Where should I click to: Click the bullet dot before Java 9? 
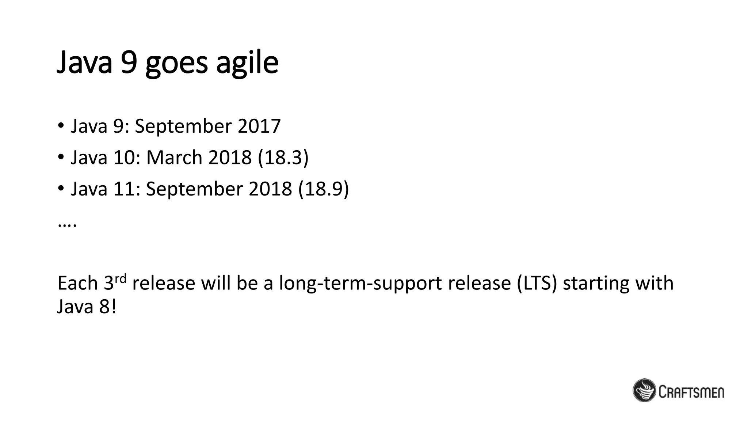(x=61, y=126)
